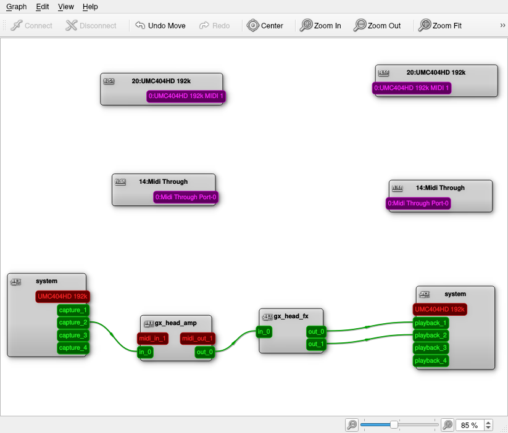Click the Undo Move arrow icon
Image resolution: width=508 pixels, height=433 pixels.
[x=138, y=25]
